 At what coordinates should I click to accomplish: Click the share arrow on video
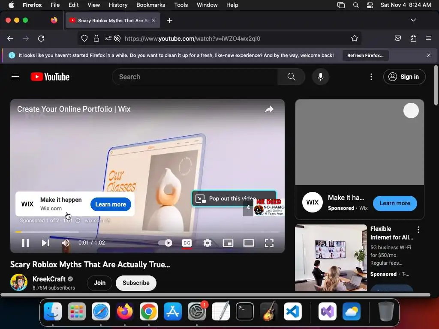tap(269, 109)
